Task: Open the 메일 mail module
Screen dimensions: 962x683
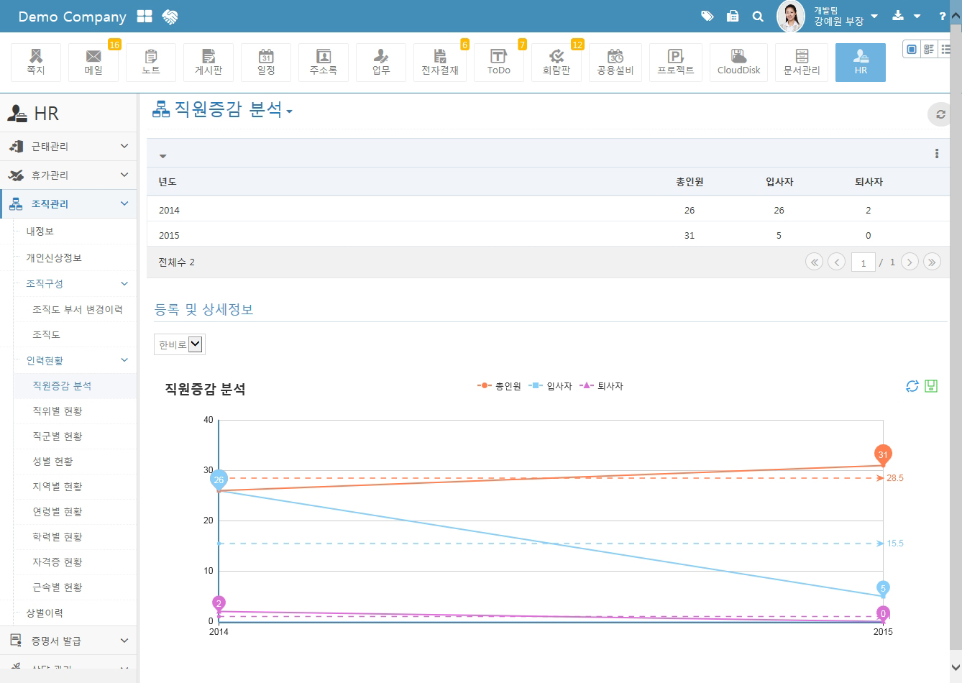Action: tap(93, 63)
